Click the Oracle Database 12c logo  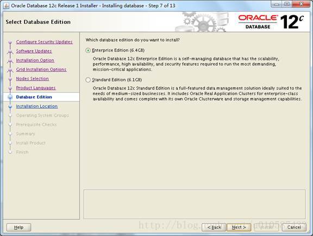point(271,22)
